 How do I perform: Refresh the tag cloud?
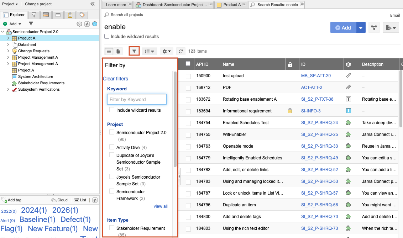tap(95, 200)
